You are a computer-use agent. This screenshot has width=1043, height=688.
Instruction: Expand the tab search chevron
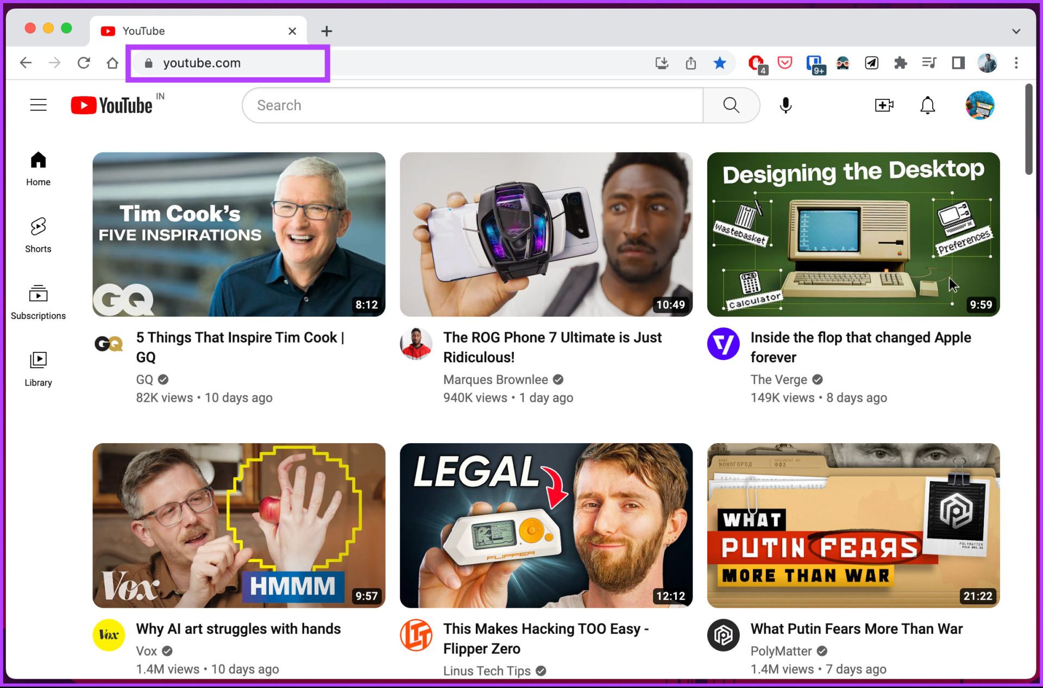(1016, 31)
